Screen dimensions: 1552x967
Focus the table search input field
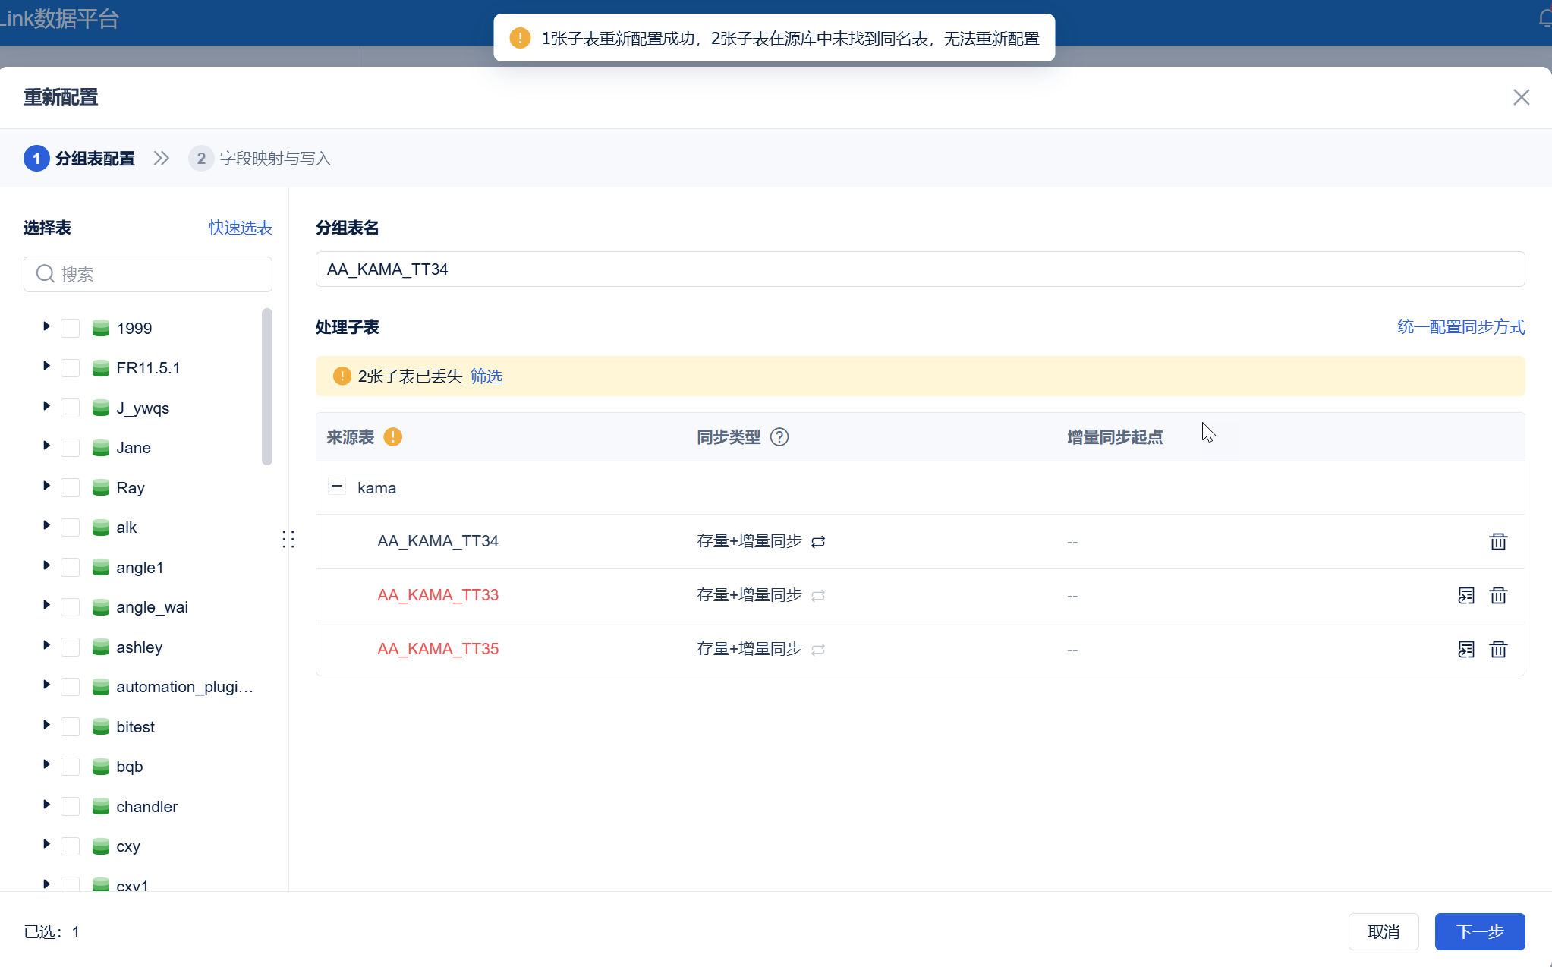pyautogui.click(x=148, y=274)
